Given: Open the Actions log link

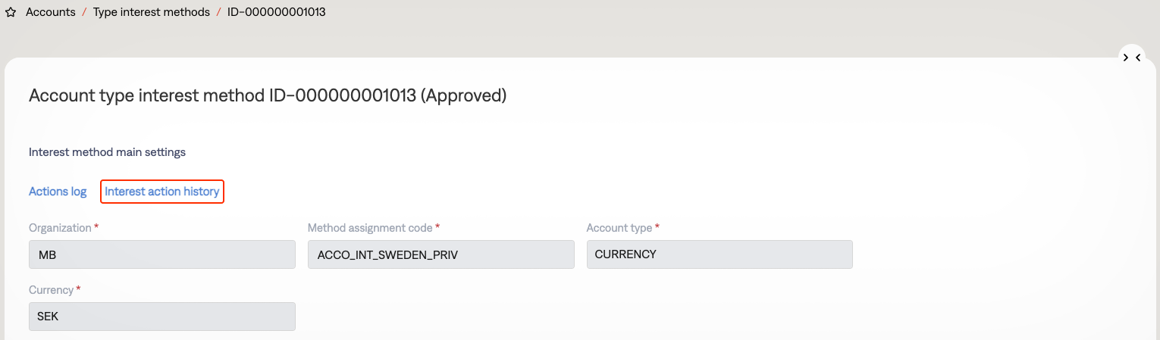Looking at the screenshot, I should (x=58, y=192).
